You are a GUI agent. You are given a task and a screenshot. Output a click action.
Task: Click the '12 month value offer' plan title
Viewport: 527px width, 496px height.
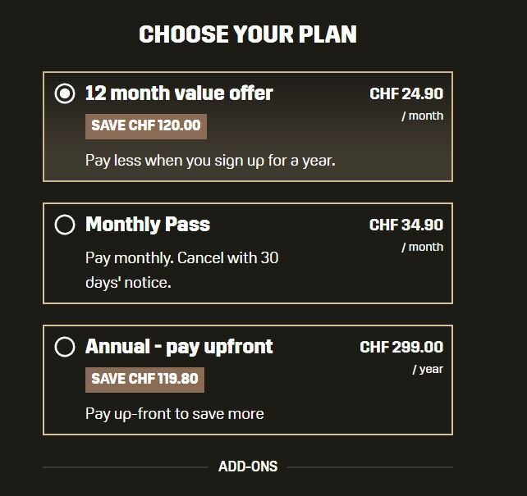coord(179,93)
